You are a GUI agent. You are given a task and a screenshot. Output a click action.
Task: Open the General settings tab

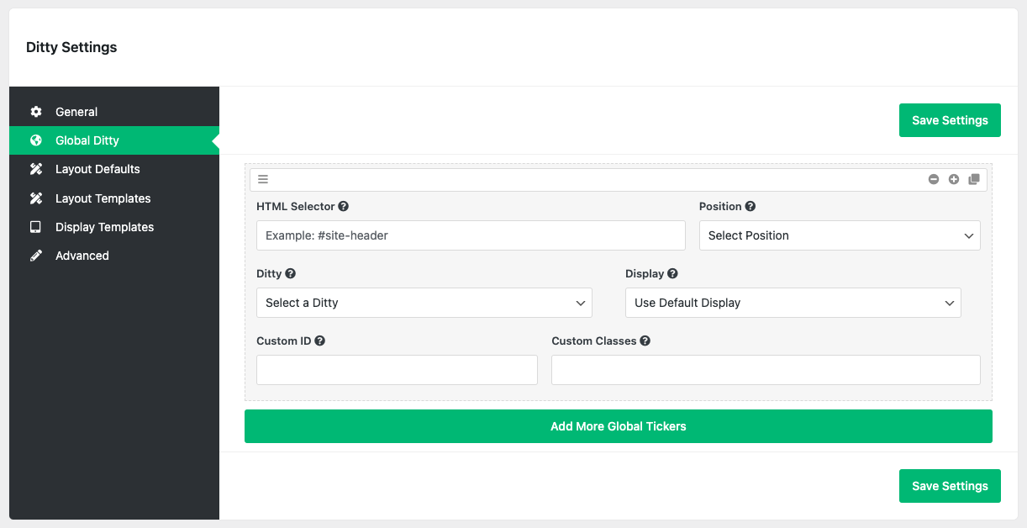[x=114, y=112]
